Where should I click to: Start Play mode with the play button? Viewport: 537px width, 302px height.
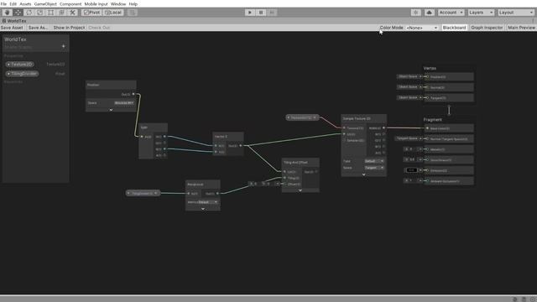[x=250, y=13]
